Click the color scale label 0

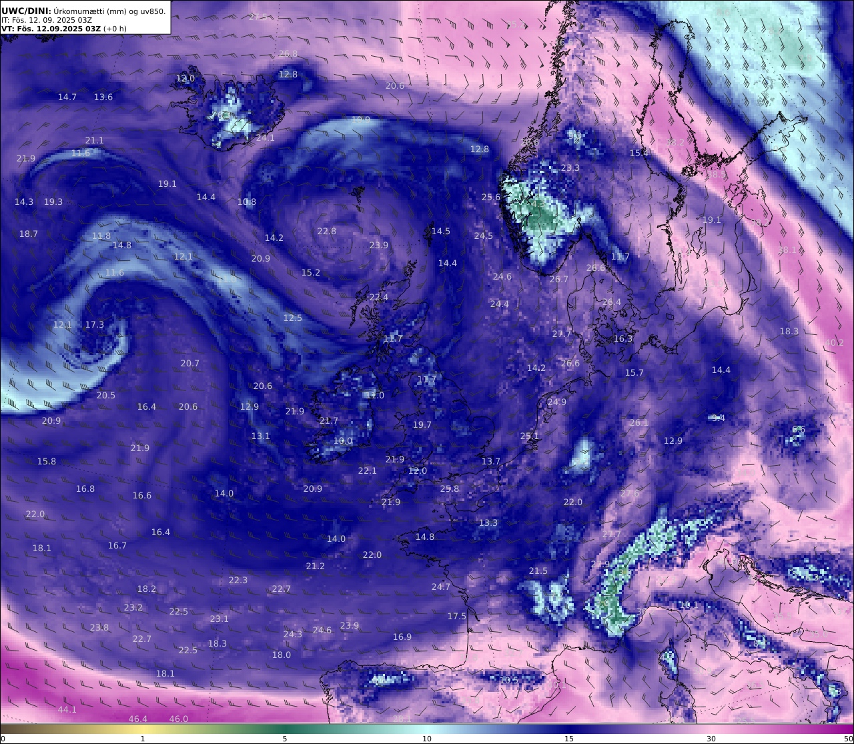(x=3, y=739)
